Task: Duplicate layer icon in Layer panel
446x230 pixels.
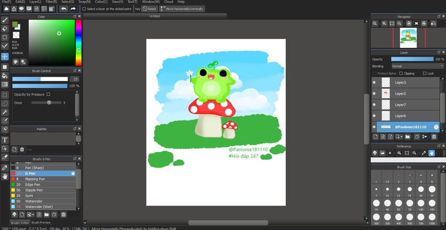Action: coord(417,137)
